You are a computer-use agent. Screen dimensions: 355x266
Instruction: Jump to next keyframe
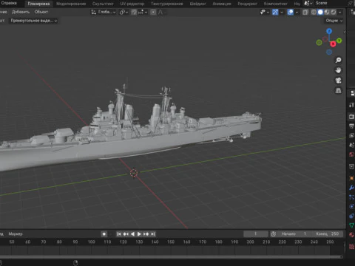[146, 234]
